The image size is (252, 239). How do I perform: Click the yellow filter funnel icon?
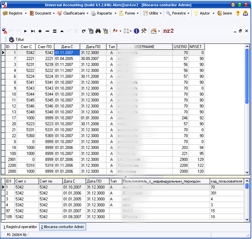click(x=106, y=31)
